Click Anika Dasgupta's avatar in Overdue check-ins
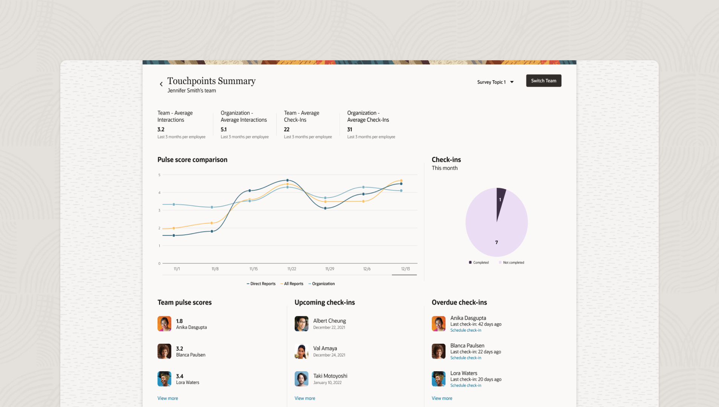719x407 pixels. click(x=439, y=324)
